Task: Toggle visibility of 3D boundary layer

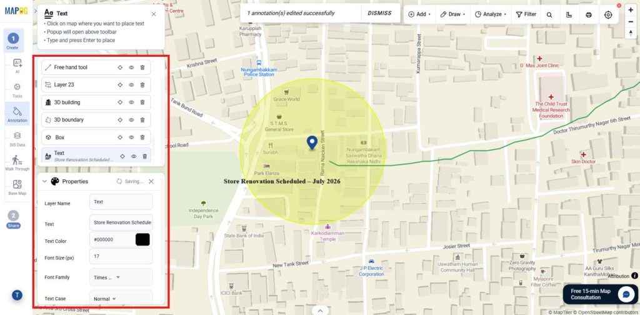Action: click(x=131, y=120)
